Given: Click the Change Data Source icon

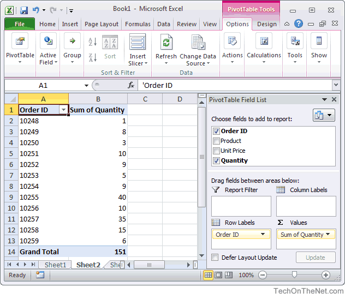Looking at the screenshot, I should click(x=198, y=42).
